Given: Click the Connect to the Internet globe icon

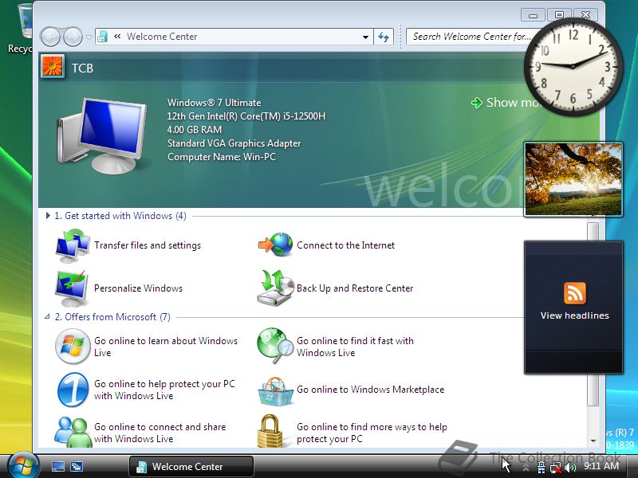Looking at the screenshot, I should pyautogui.click(x=275, y=245).
